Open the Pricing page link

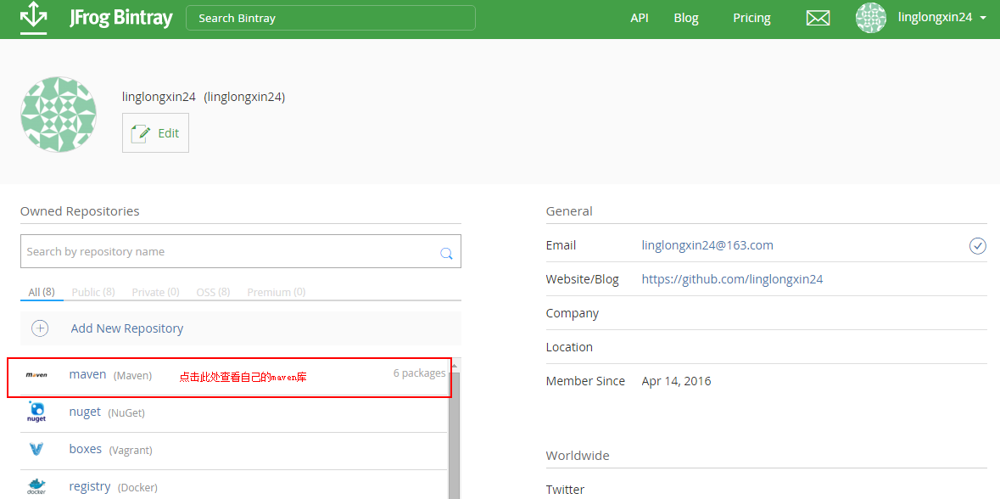click(x=751, y=18)
